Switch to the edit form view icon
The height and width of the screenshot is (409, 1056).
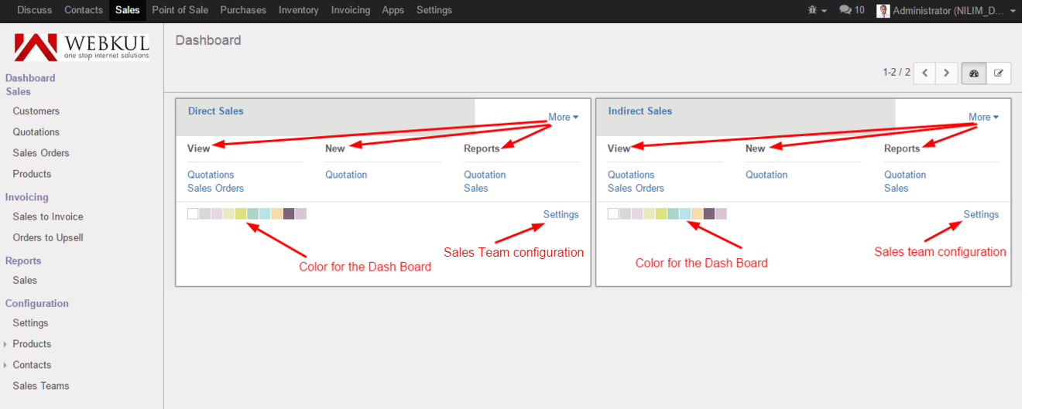coord(999,73)
